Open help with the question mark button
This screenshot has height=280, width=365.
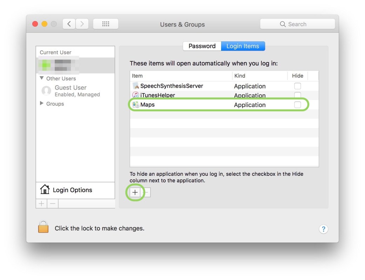pyautogui.click(x=323, y=229)
